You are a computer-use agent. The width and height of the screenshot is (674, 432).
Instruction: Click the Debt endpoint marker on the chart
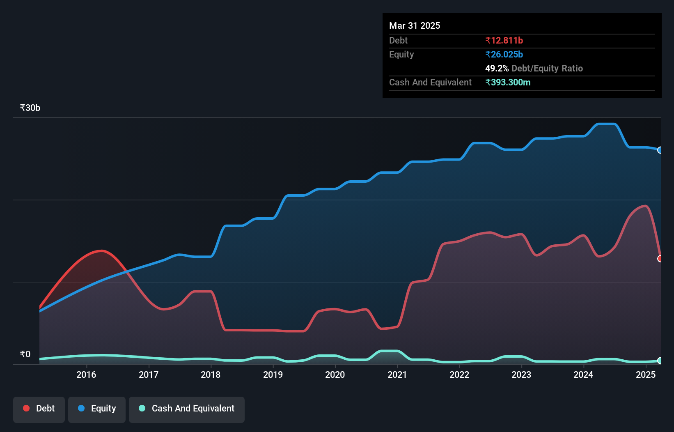[x=660, y=259]
